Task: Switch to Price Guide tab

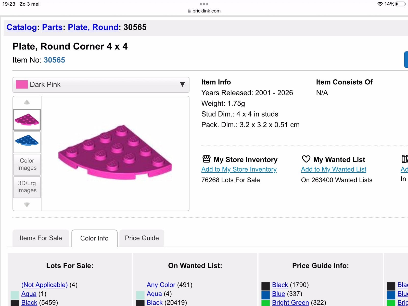Action: coord(142,238)
